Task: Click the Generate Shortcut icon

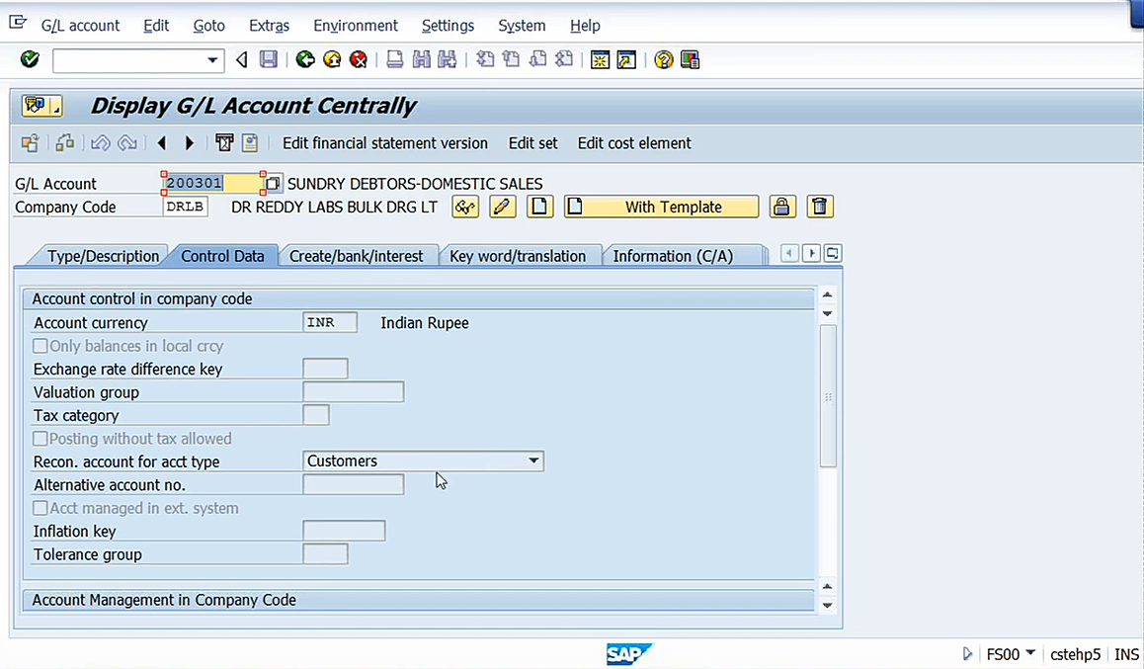Action: (626, 59)
